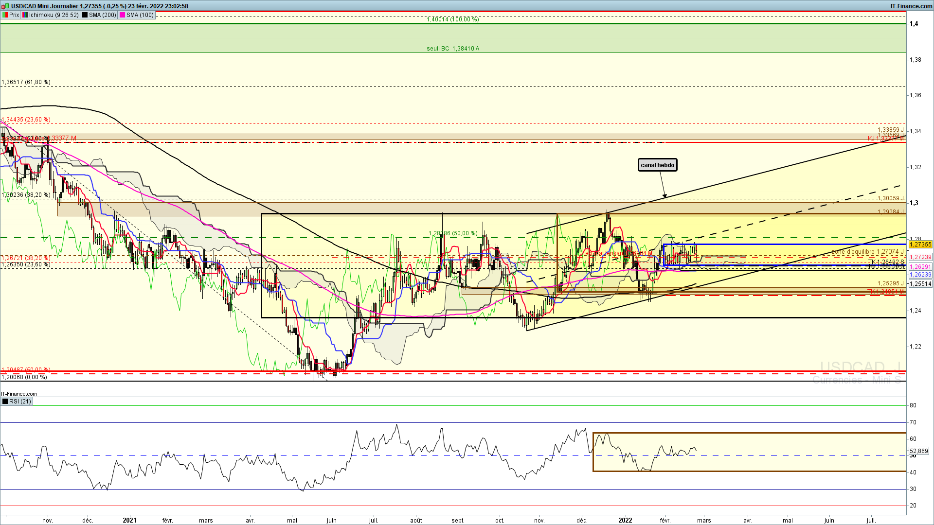Select the '1,40014 (100,00 %)' Fibonacci label
The height and width of the screenshot is (525, 934).
pos(453,19)
